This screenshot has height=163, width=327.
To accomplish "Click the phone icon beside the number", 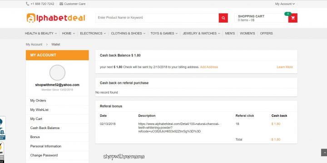I will 28,4.
